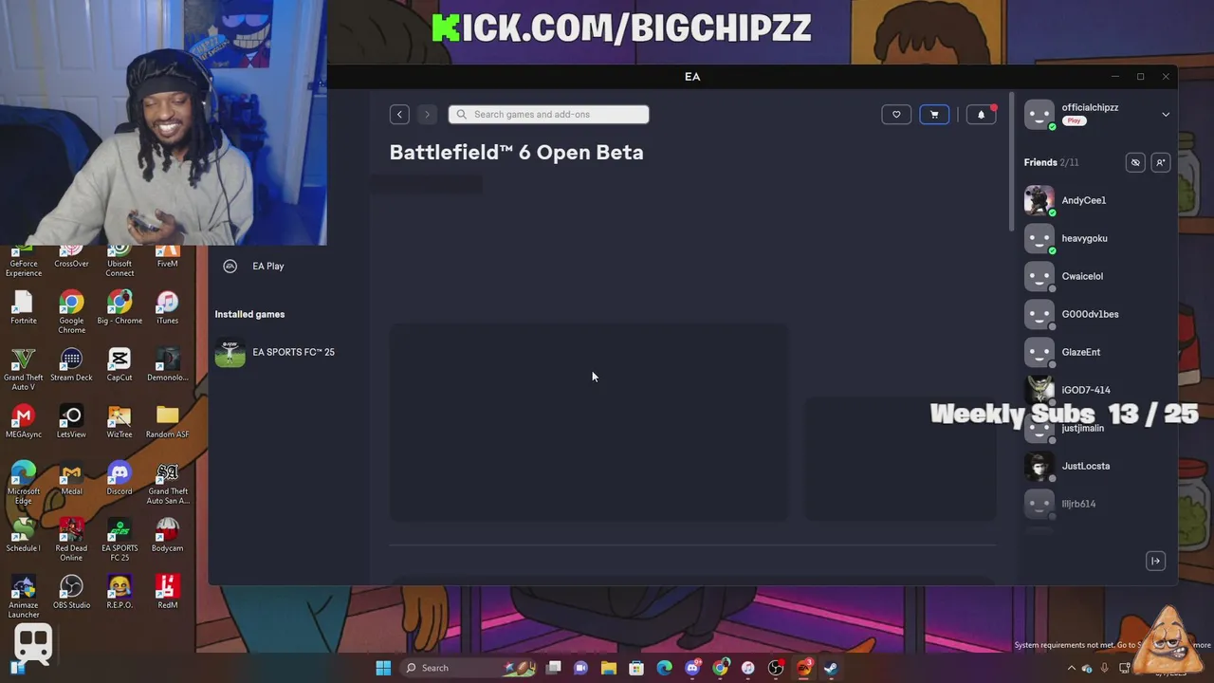The image size is (1214, 683).
Task: Open Grand Theft Auto V desktop icon
Action: [x=24, y=368]
